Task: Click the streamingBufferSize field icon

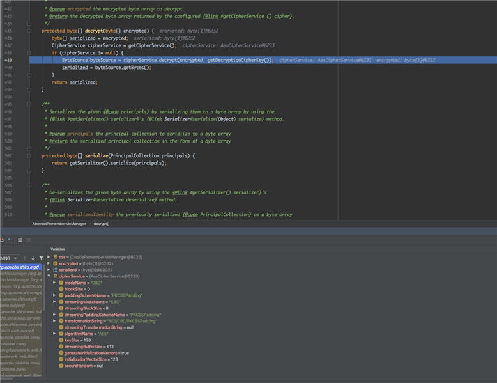Action: [x=61, y=347]
